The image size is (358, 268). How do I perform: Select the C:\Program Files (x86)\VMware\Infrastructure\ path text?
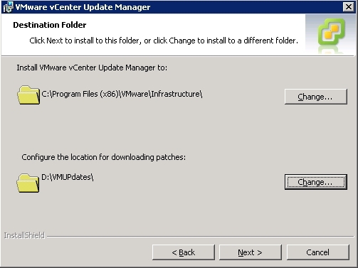(x=122, y=94)
